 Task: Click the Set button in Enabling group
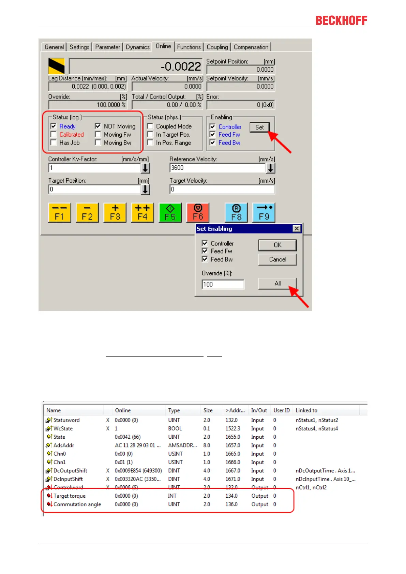(x=260, y=127)
